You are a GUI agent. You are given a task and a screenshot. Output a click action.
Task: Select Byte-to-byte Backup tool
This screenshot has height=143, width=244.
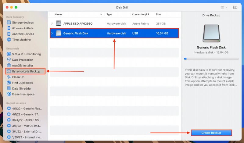pos(25,71)
